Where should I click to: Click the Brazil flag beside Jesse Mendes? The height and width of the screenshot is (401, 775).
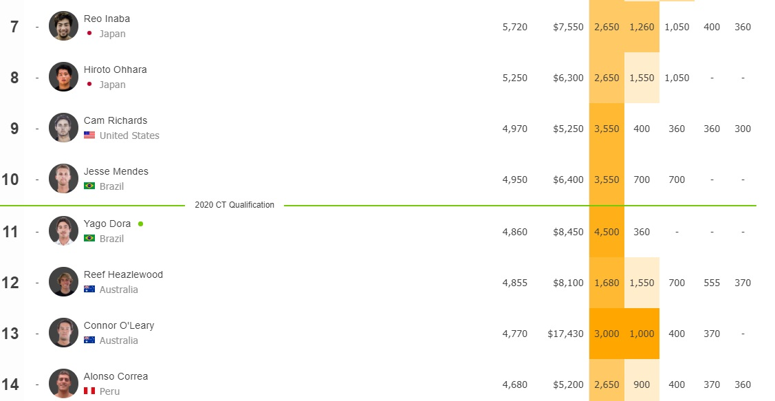click(89, 186)
